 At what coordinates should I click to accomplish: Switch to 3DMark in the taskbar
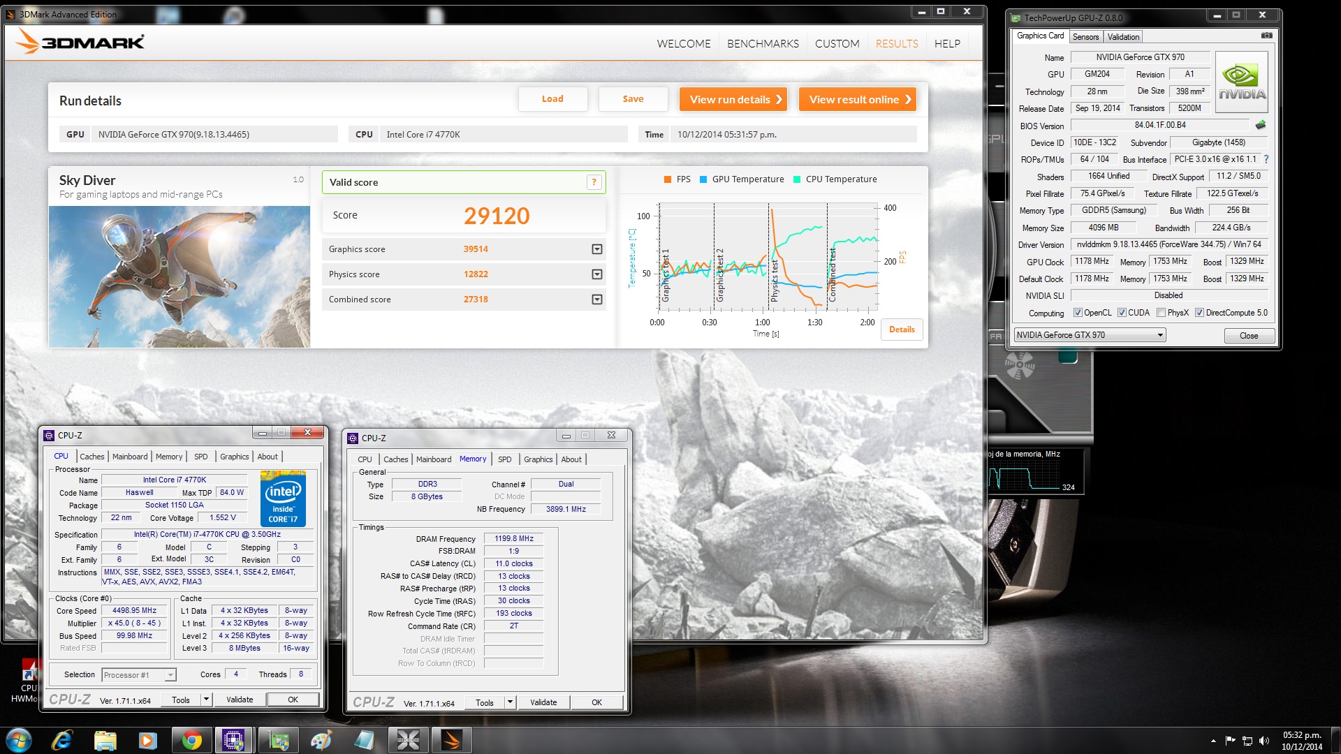[x=451, y=740]
